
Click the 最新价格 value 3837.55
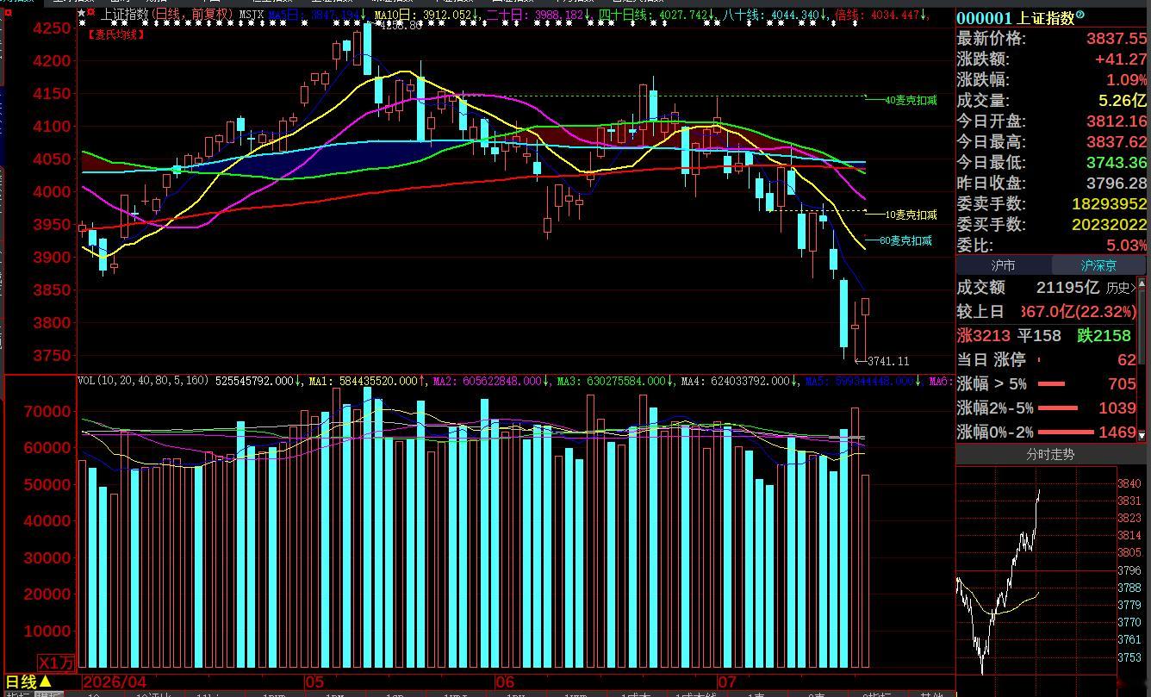[x=1117, y=39]
